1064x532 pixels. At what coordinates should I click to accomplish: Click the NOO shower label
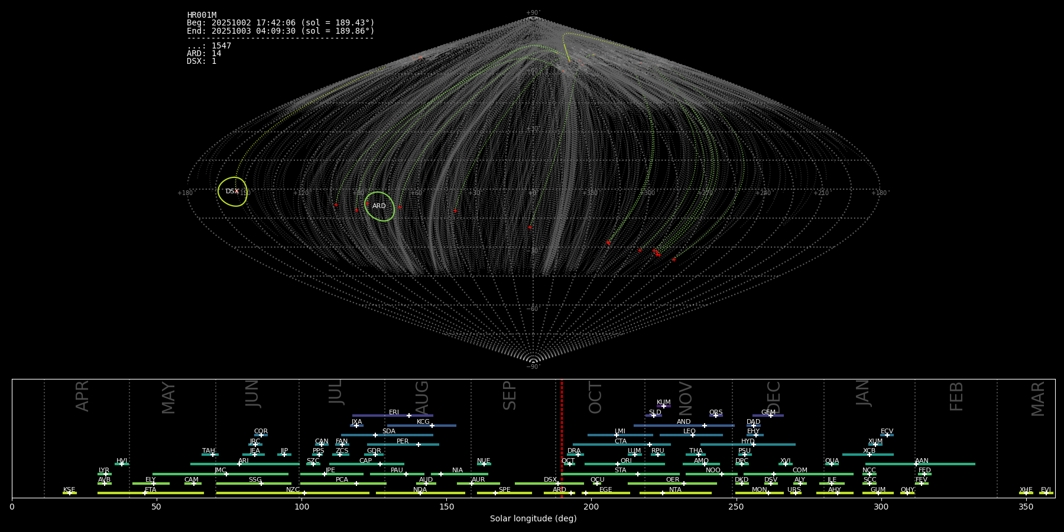point(713,471)
